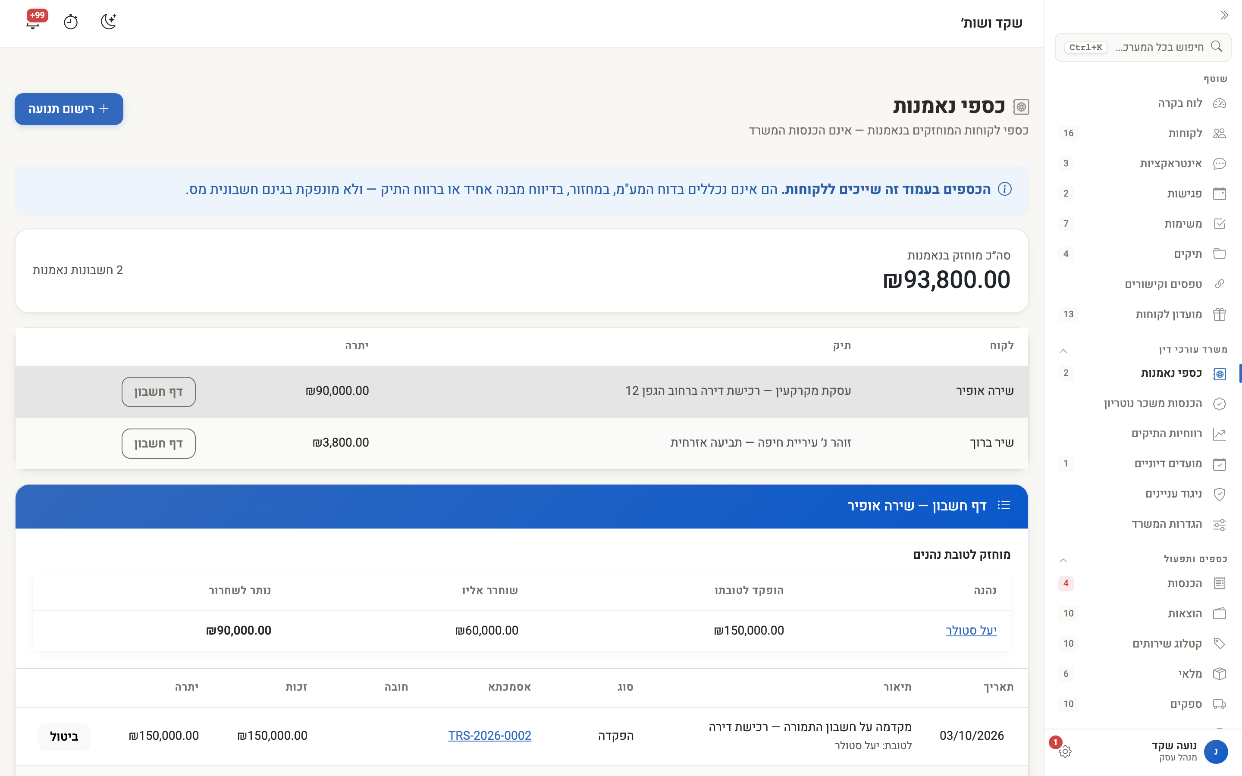Open the timer stopwatch icon
The width and height of the screenshot is (1242, 776).
(x=71, y=22)
